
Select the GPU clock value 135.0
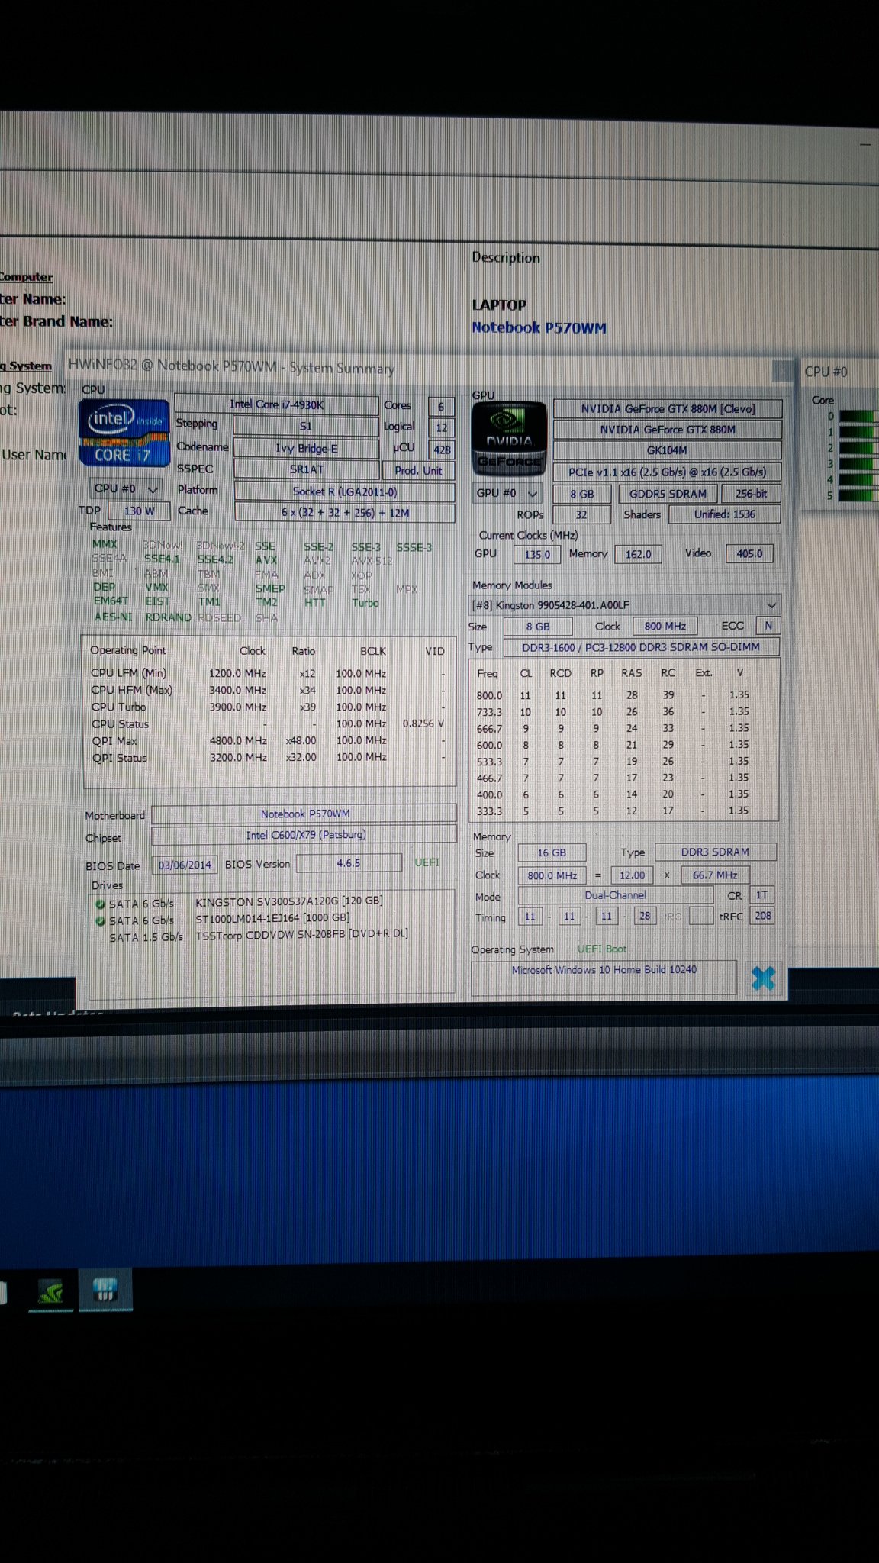(537, 554)
